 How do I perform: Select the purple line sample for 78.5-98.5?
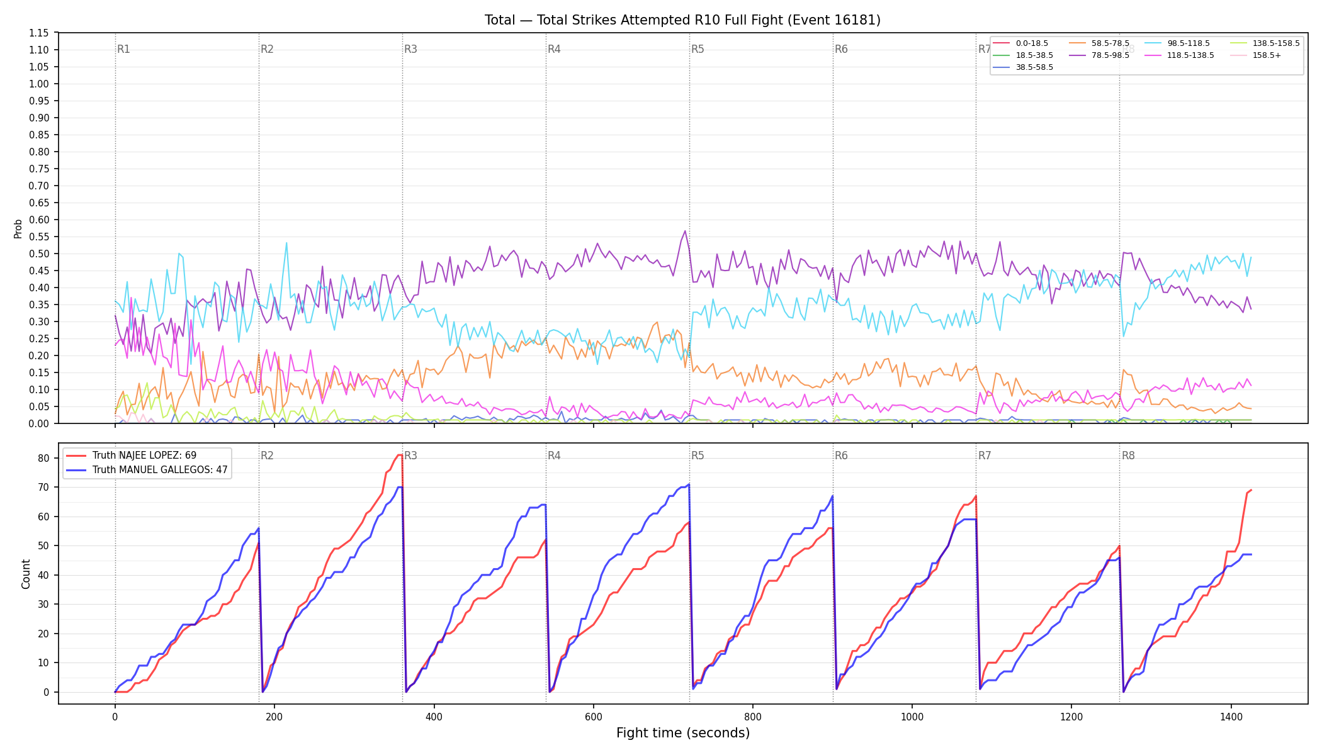click(x=1078, y=55)
